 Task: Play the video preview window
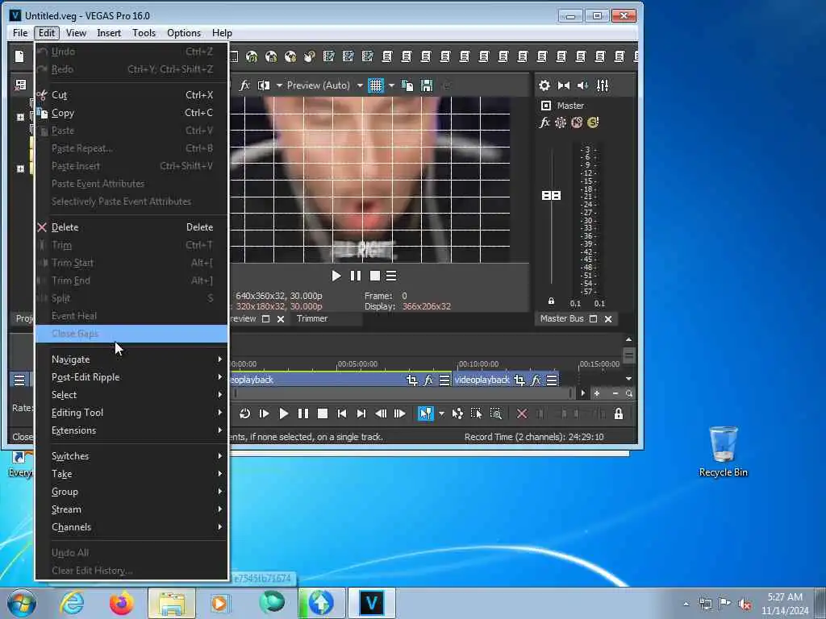[x=336, y=276]
